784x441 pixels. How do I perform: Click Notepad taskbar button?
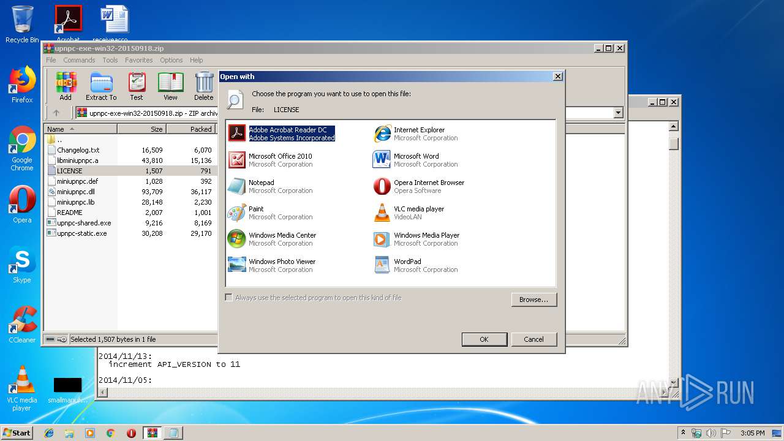point(173,433)
